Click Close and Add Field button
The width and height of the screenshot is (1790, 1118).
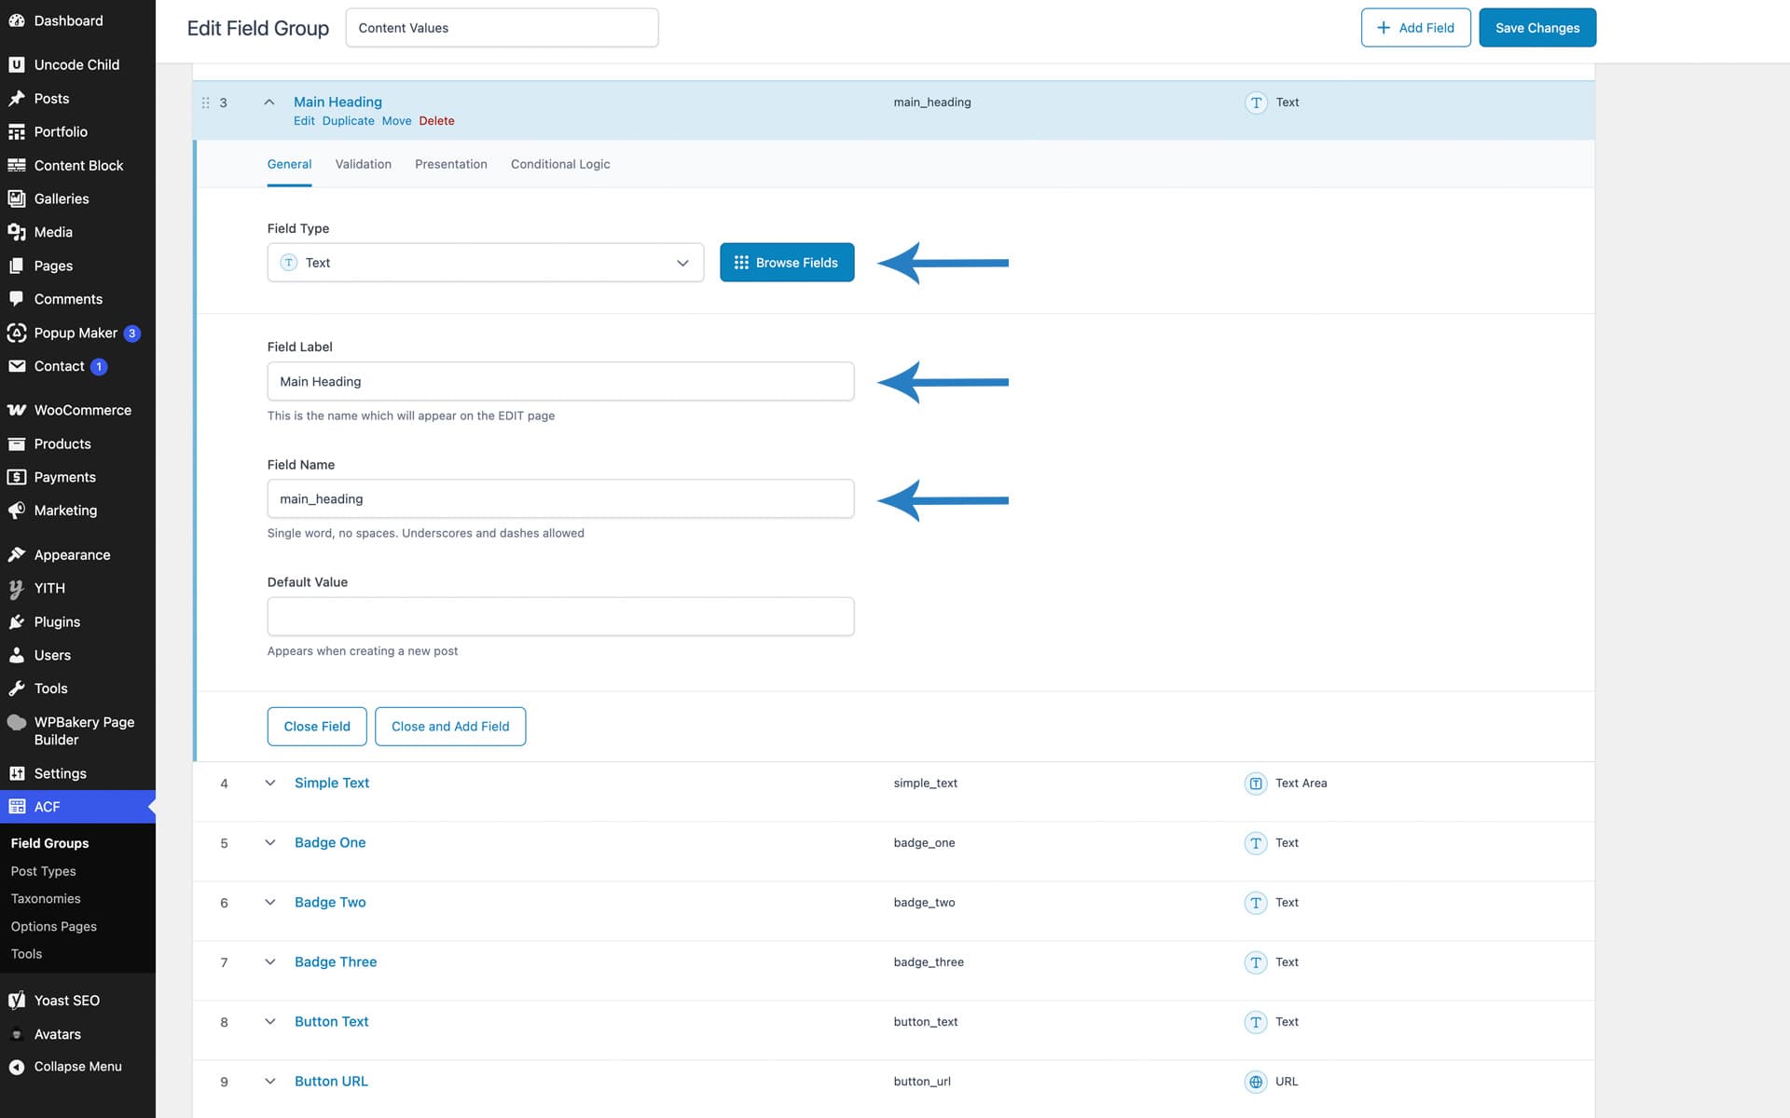[450, 727]
